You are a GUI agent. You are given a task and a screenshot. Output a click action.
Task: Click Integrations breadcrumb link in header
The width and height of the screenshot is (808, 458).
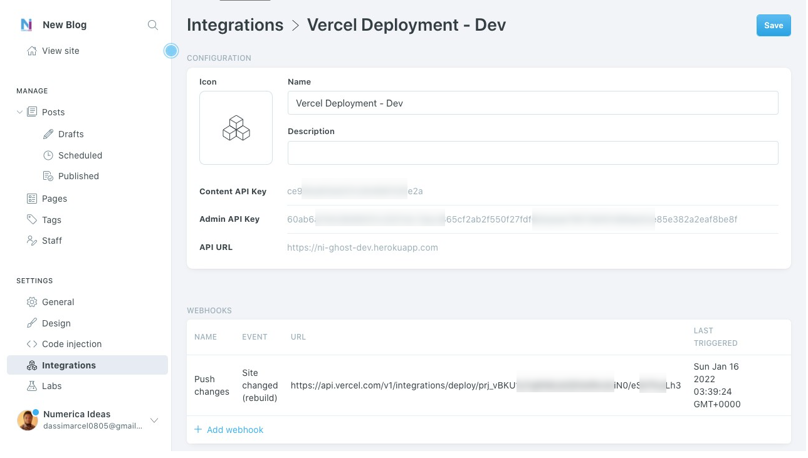coord(235,25)
